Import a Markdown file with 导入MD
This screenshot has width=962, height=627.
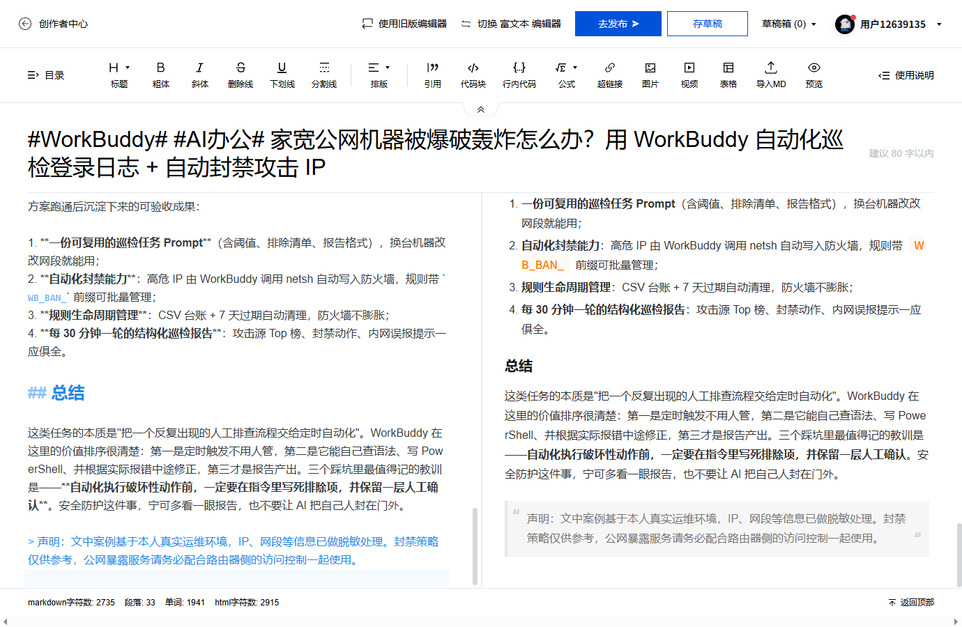click(x=771, y=75)
